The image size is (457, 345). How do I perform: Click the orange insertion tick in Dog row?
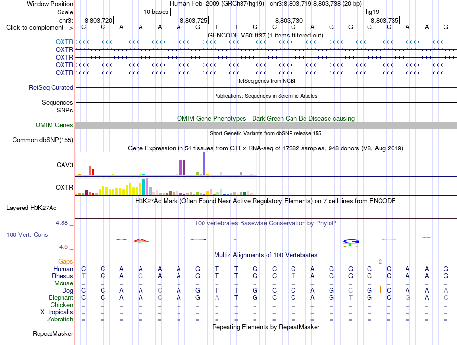(x=380, y=290)
